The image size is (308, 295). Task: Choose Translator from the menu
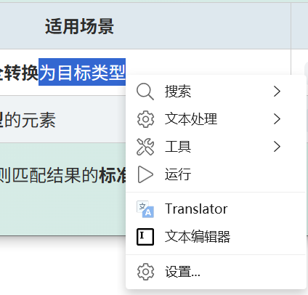(x=216, y=209)
